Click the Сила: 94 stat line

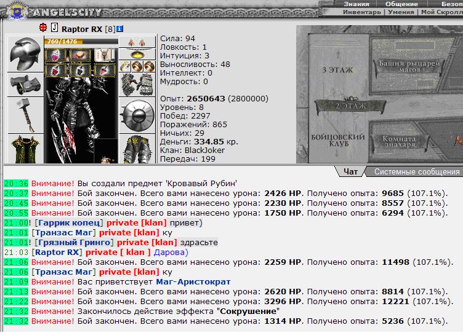tap(177, 39)
